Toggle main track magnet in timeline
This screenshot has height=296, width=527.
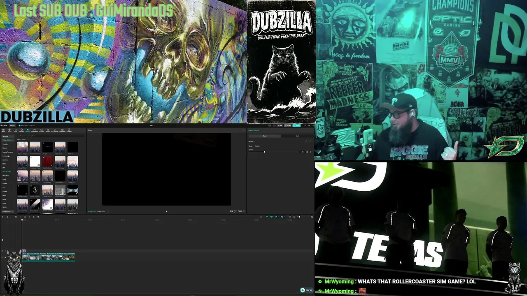point(267,217)
